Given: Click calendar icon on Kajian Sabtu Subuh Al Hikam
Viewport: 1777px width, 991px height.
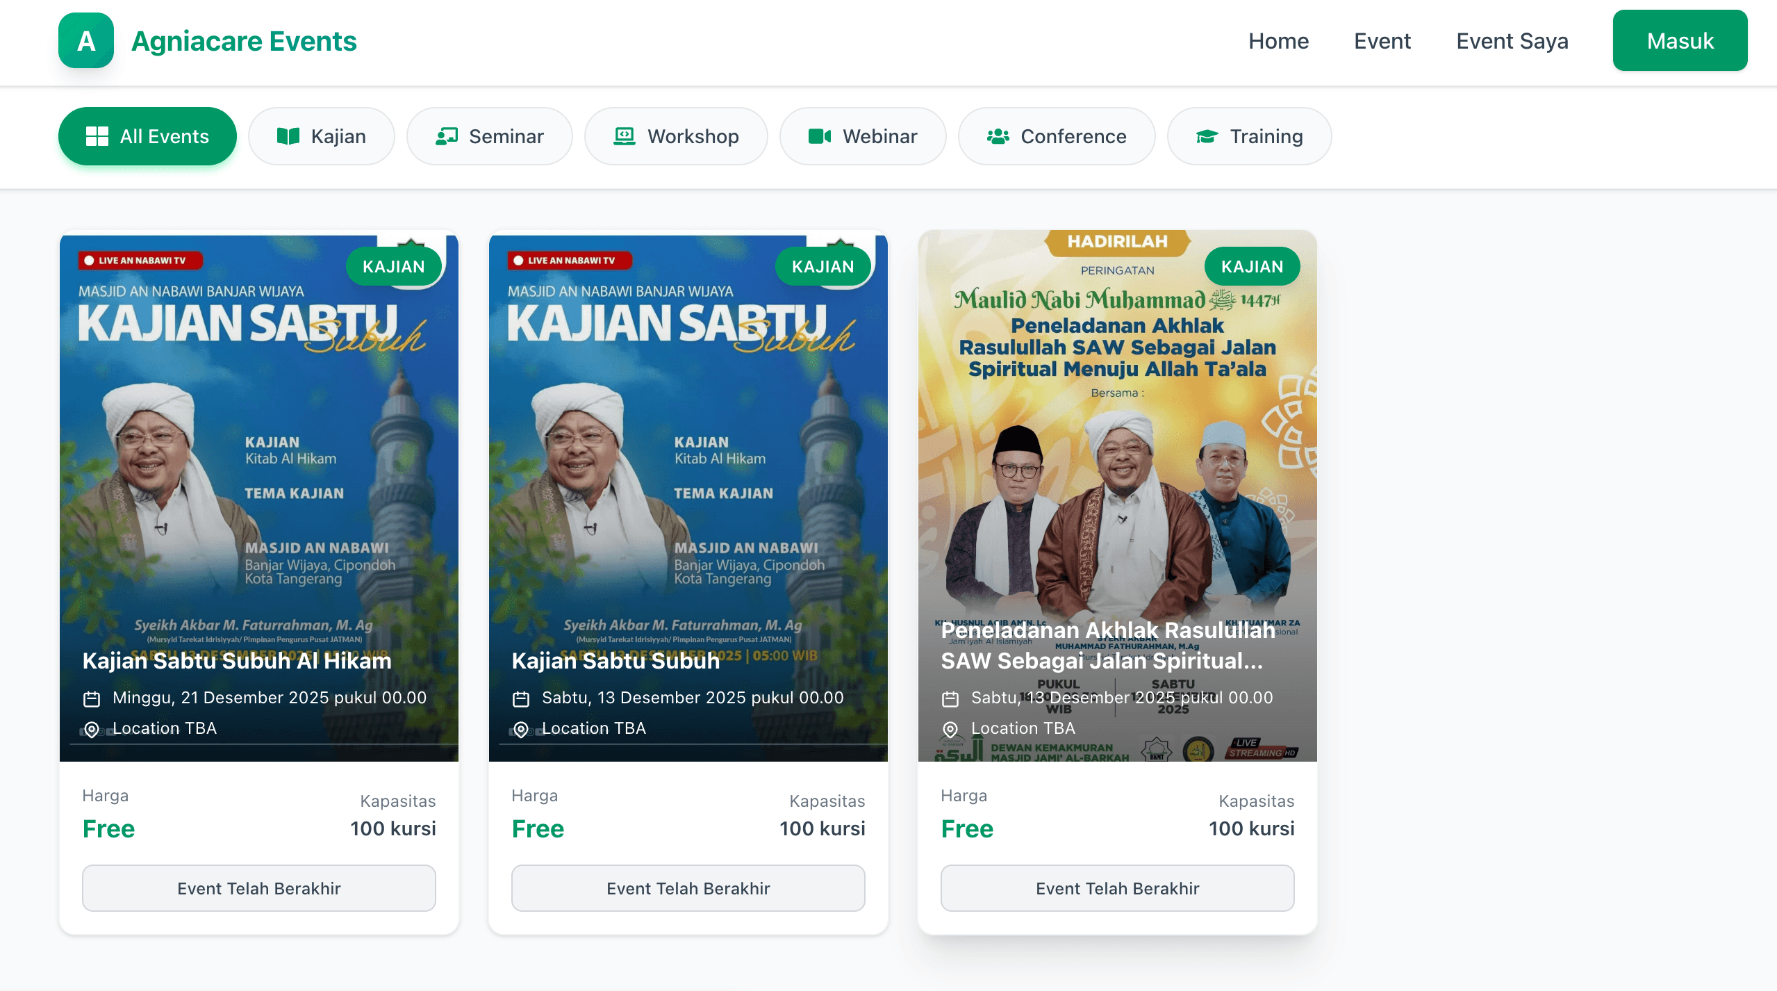Looking at the screenshot, I should [92, 698].
